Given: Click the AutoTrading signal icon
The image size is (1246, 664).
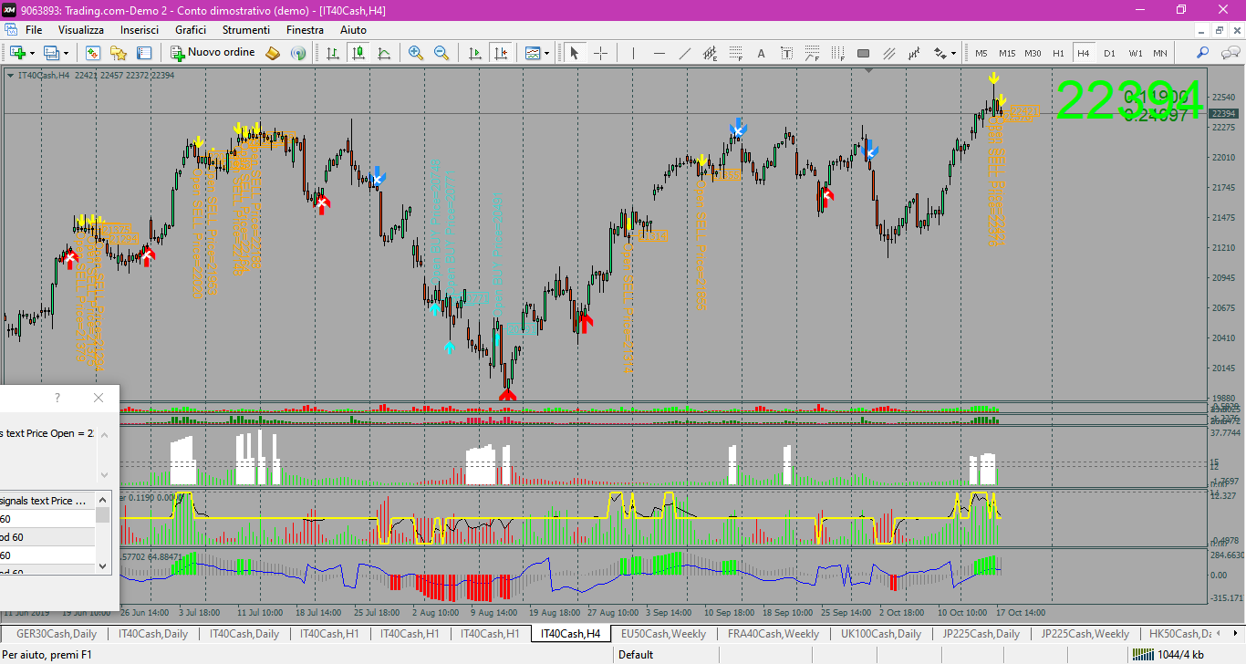Looking at the screenshot, I should tap(298, 53).
